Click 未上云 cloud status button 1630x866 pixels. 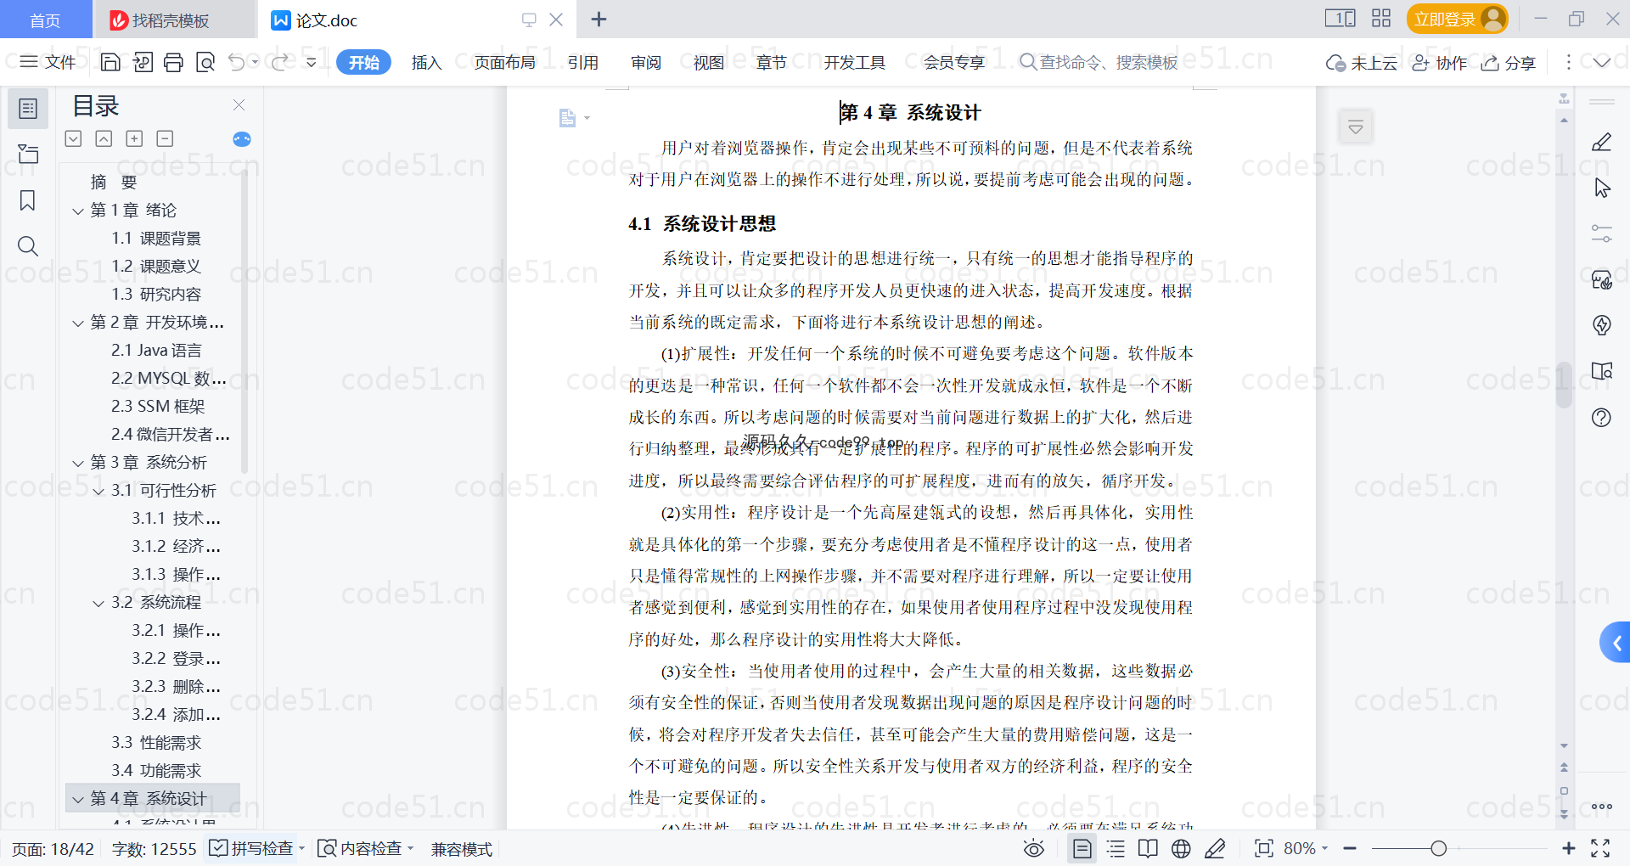point(1362,62)
